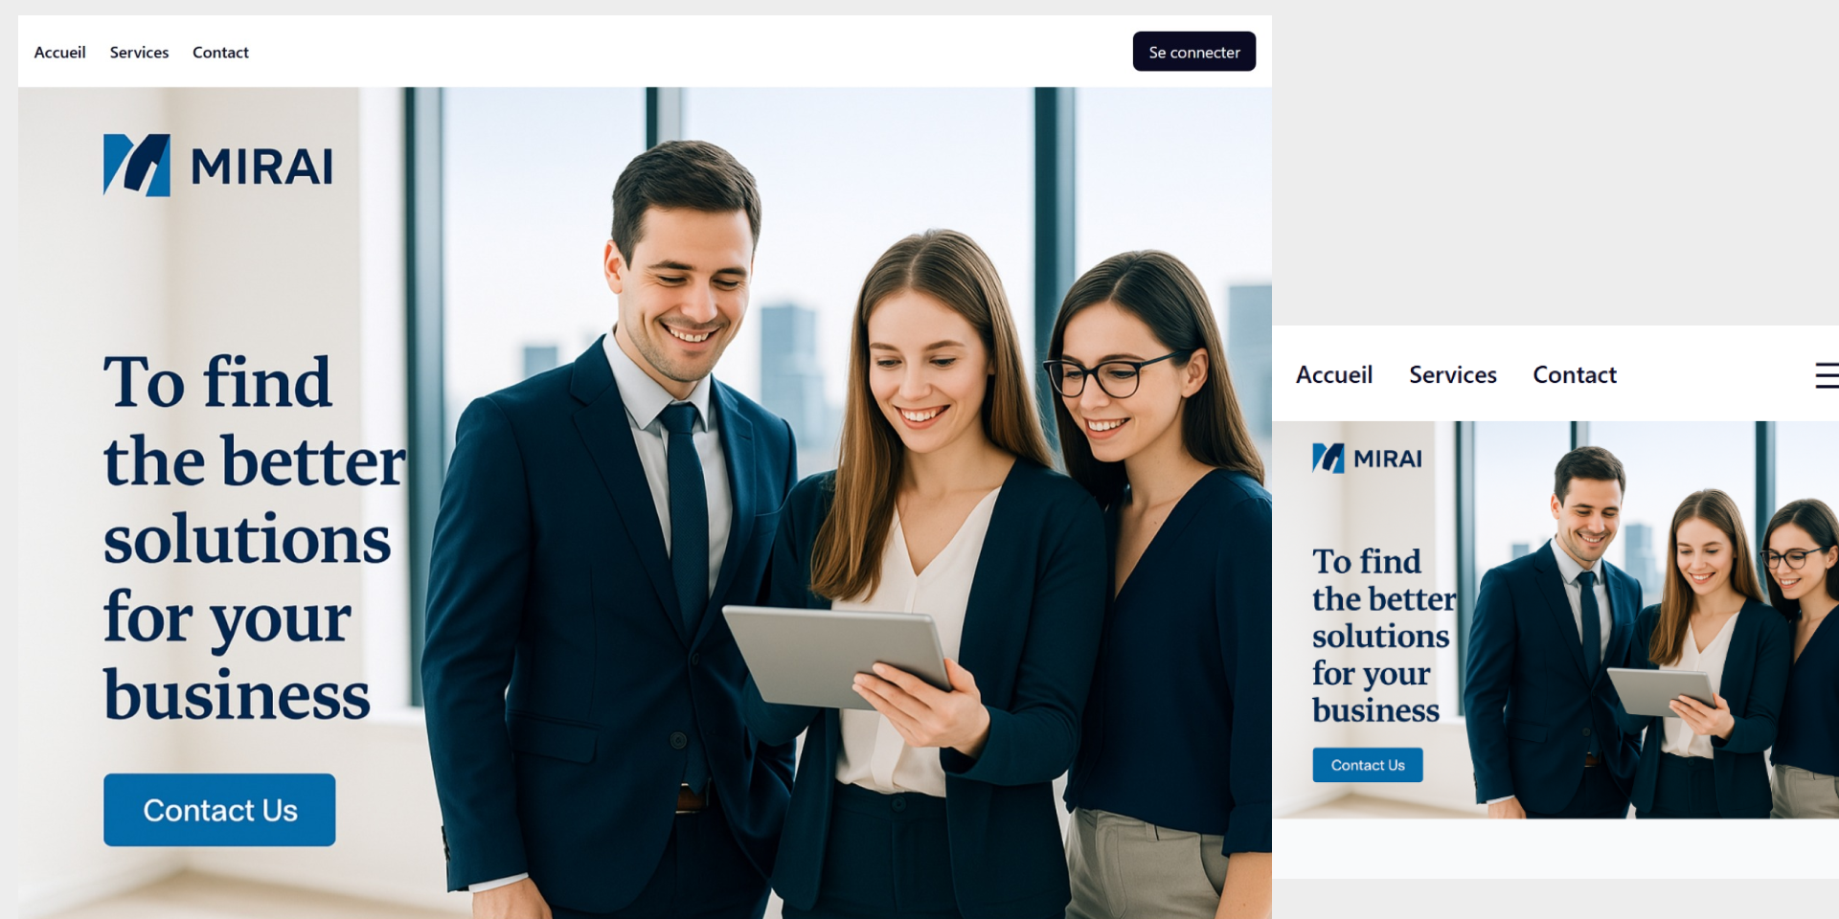
Task: Go to Accueil in the mobile preview navigation
Action: [x=1333, y=375]
